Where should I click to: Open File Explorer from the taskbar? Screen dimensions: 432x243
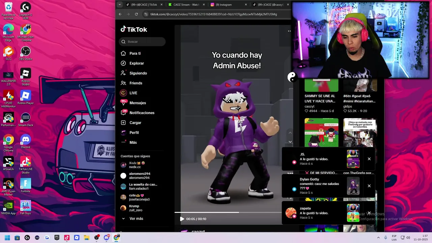click(x=86, y=238)
